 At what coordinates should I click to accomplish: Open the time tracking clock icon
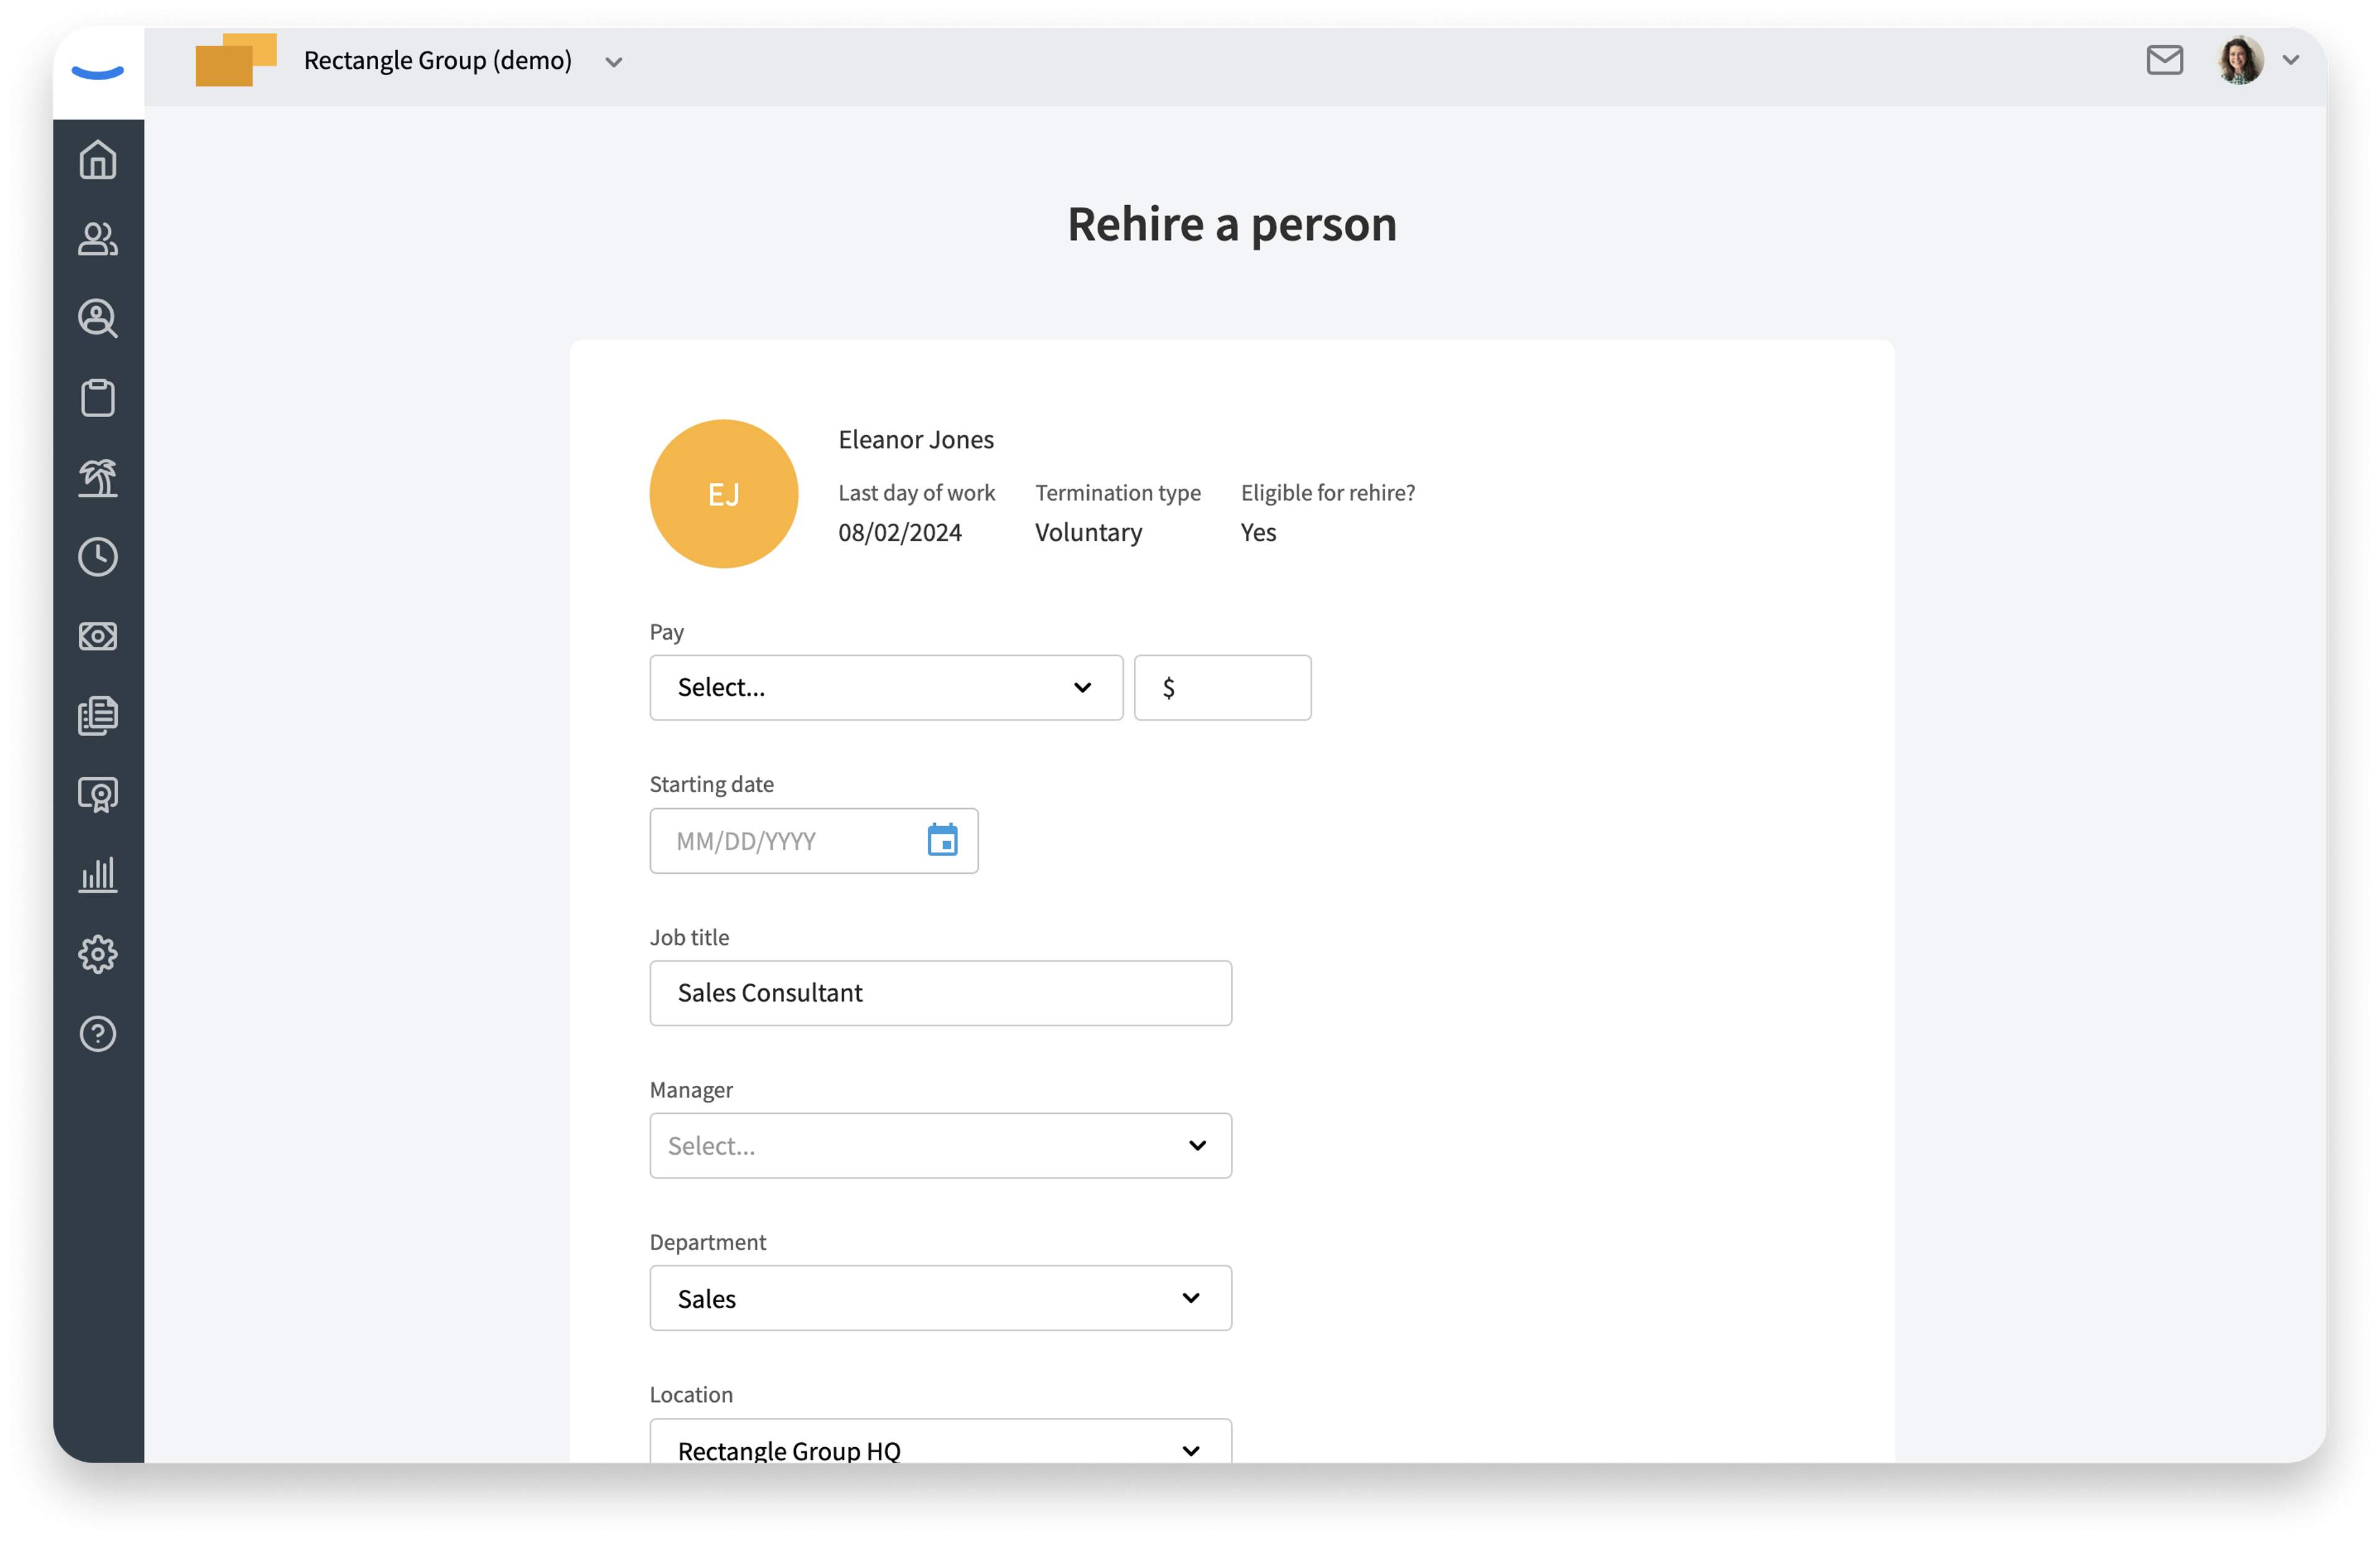(98, 556)
